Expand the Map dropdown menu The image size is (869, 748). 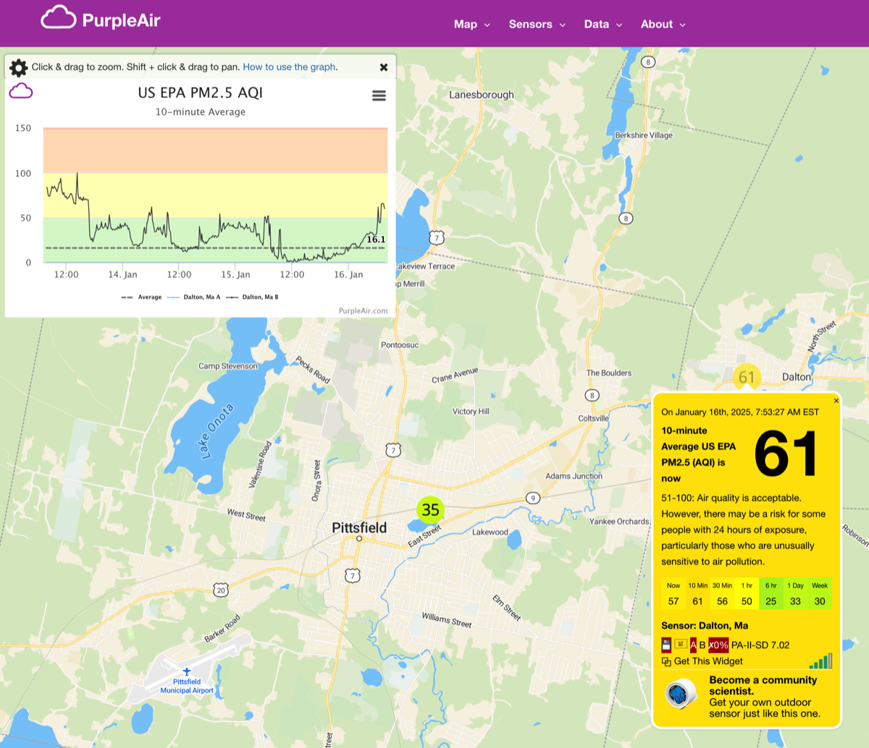(471, 25)
